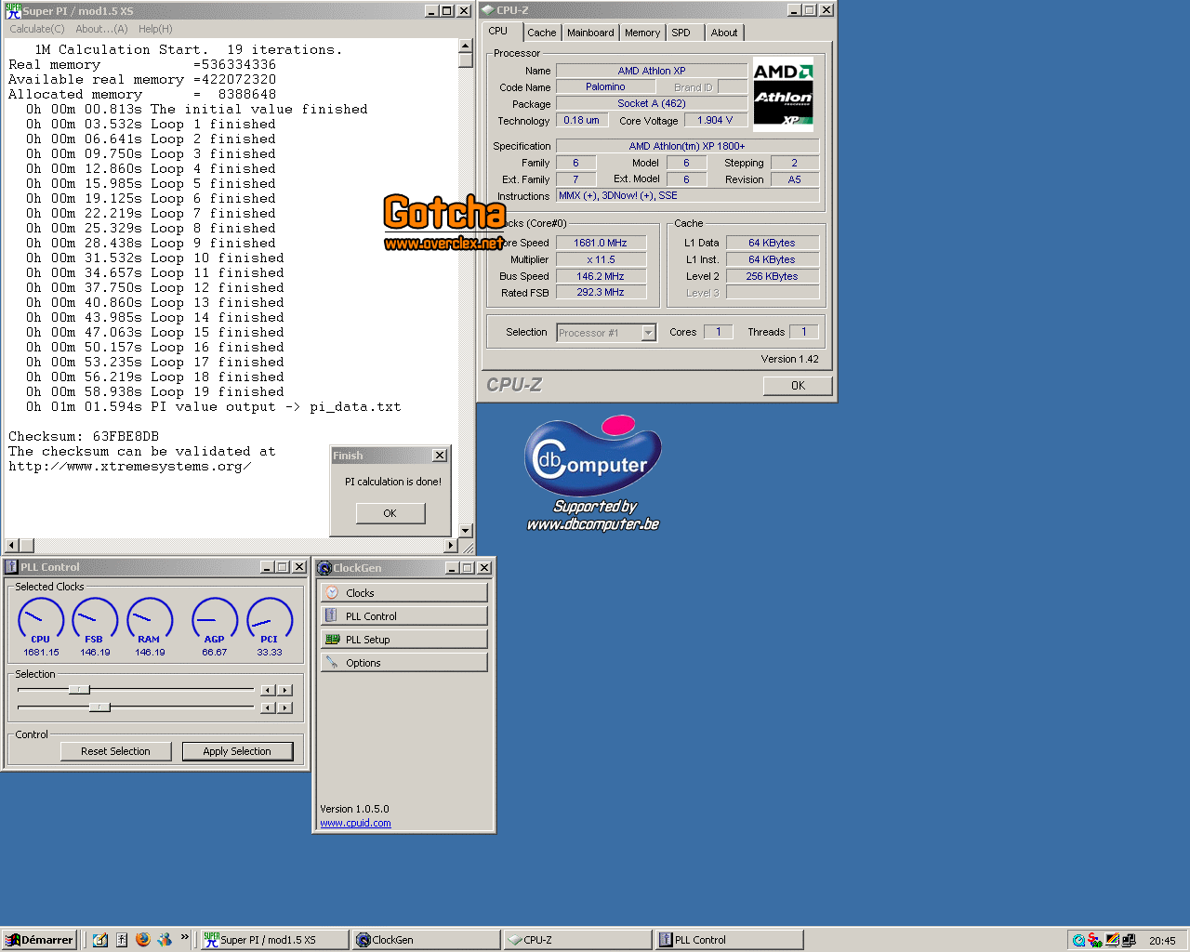Open About menu in Super PI
Image resolution: width=1190 pixels, height=952 pixels.
tap(101, 29)
